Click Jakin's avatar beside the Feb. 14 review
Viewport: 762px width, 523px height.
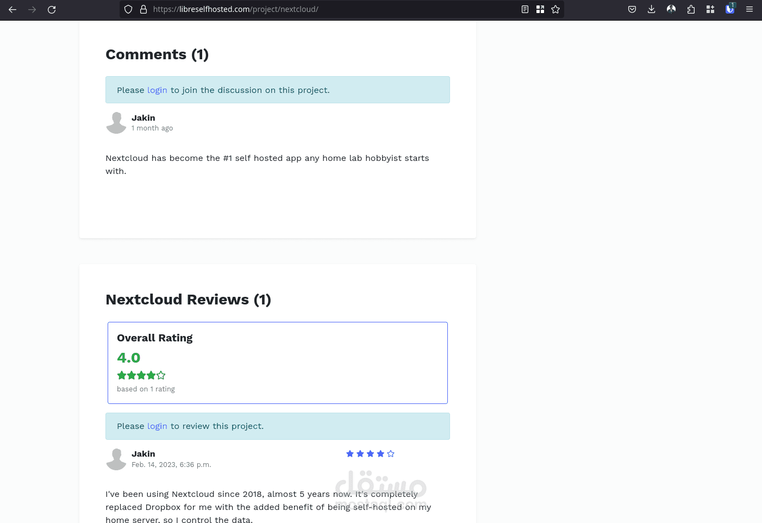tap(116, 459)
